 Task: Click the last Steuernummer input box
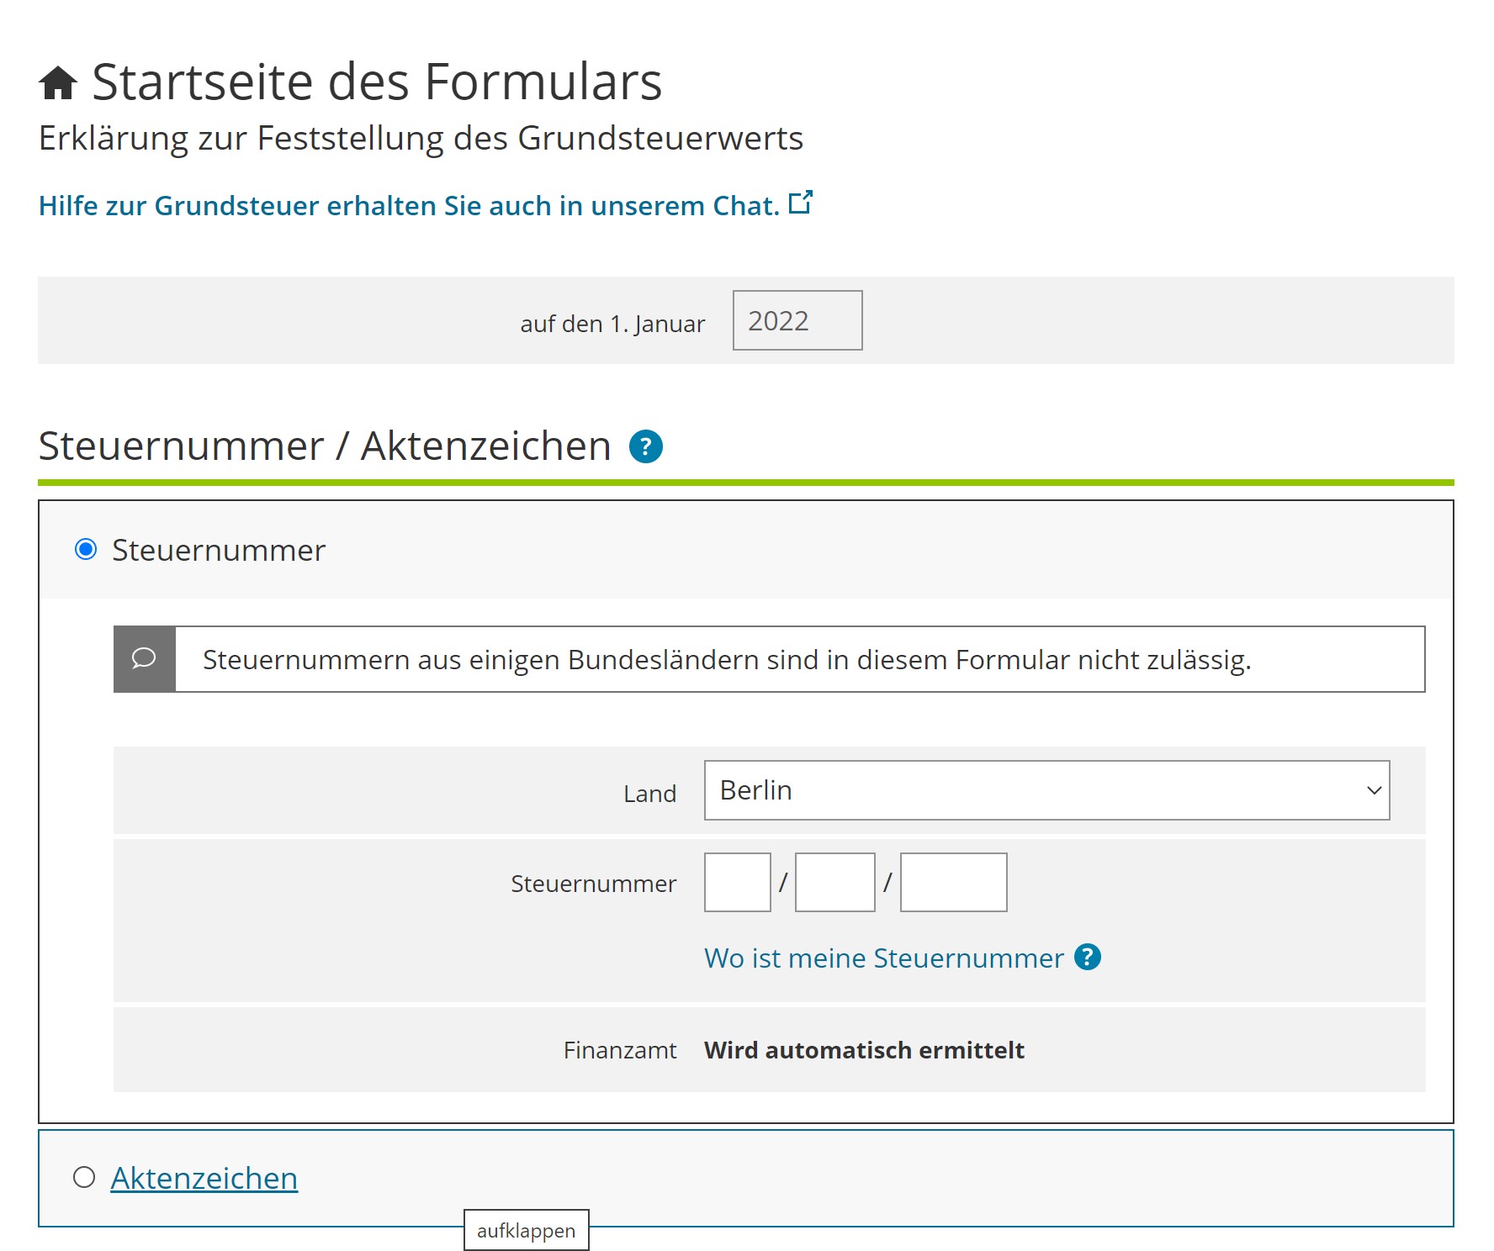pyautogui.click(x=953, y=882)
